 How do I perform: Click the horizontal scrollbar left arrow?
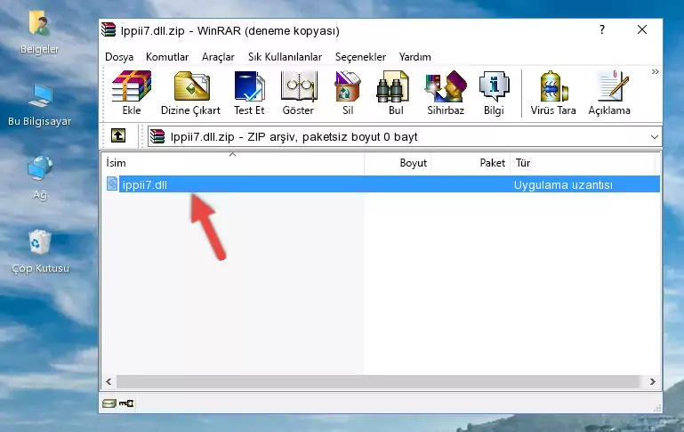109,382
